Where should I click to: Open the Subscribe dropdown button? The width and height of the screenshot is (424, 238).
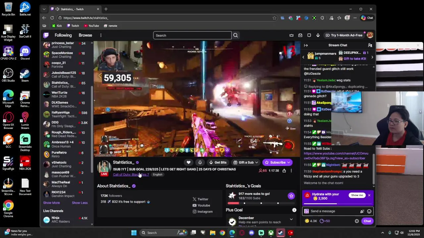278,162
